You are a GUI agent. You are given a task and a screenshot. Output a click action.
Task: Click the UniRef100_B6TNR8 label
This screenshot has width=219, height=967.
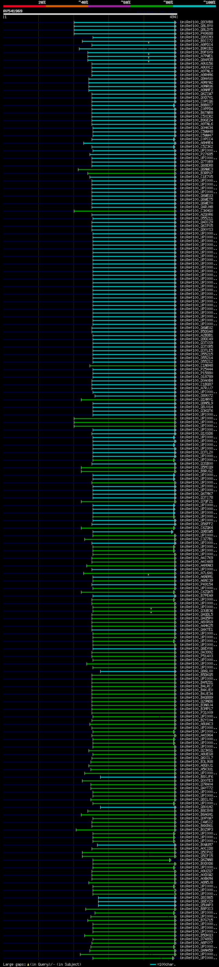click(x=196, y=113)
